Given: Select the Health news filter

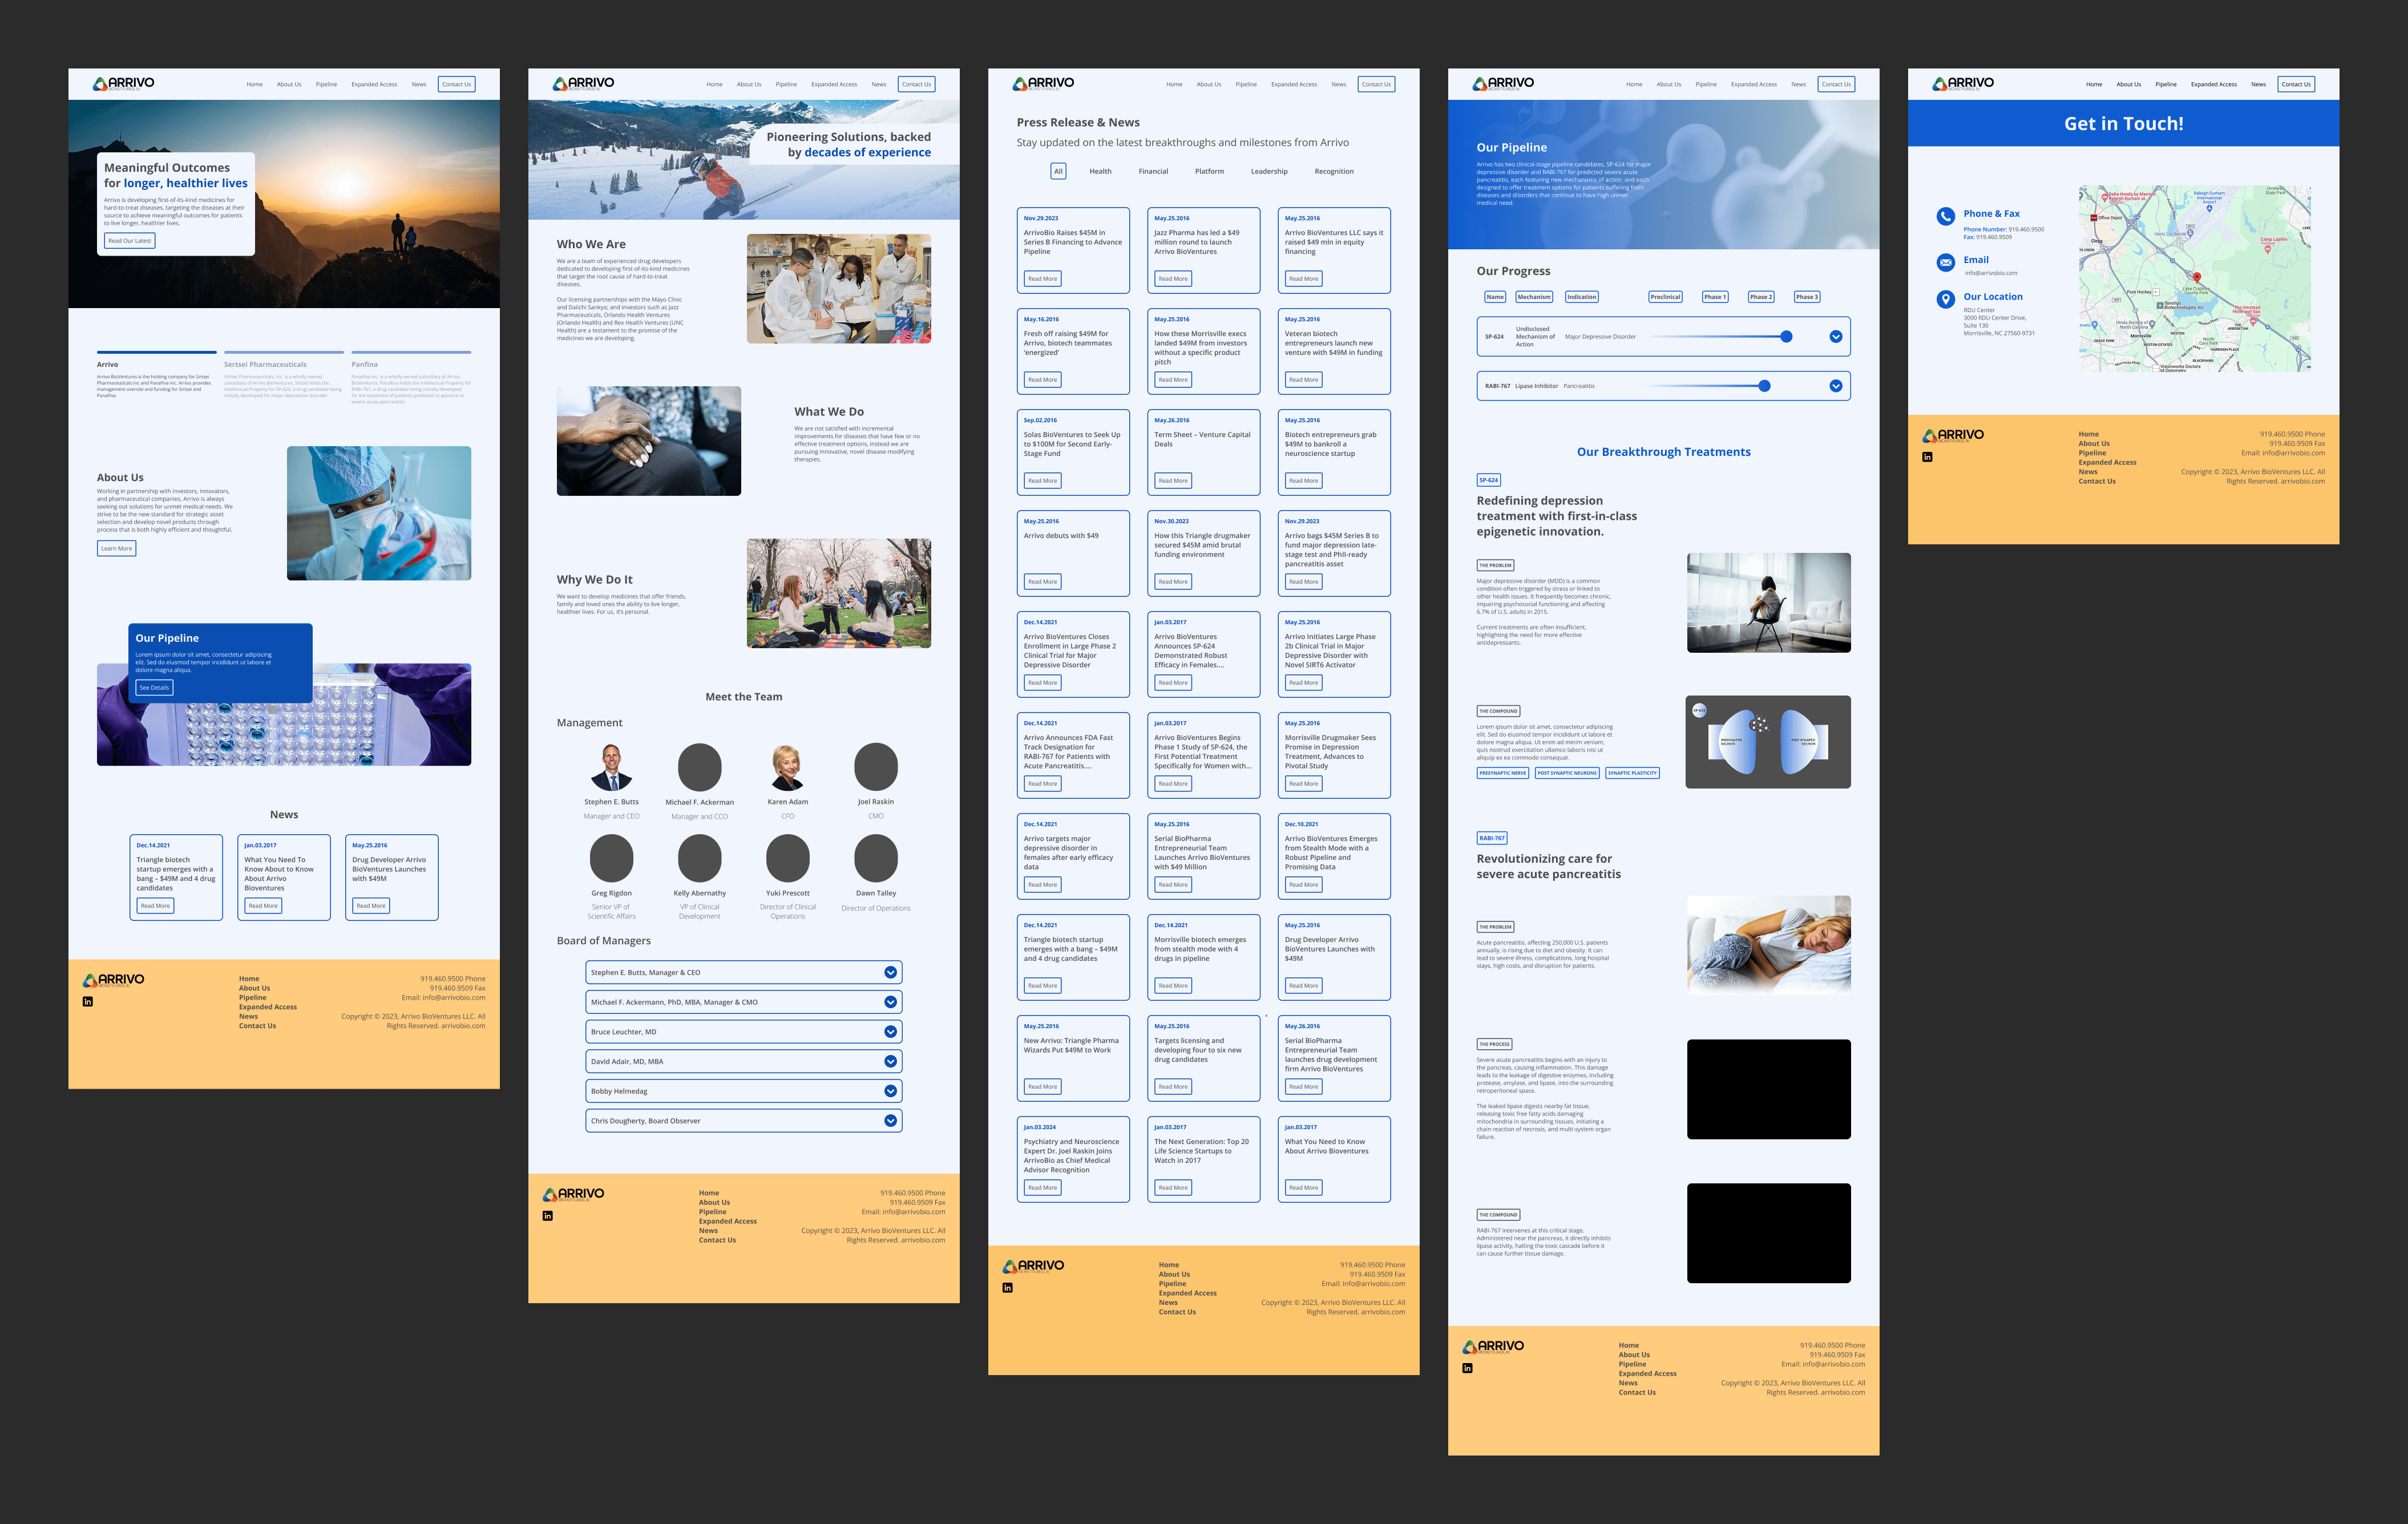Looking at the screenshot, I should pyautogui.click(x=1100, y=172).
